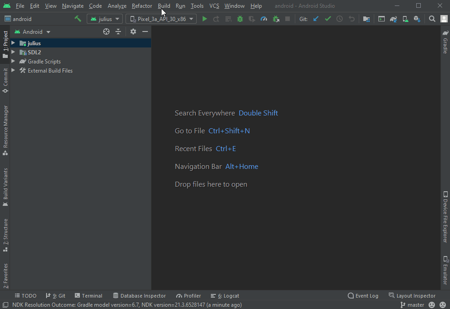
Task: Open Git Show History clock icon
Action: 340,19
